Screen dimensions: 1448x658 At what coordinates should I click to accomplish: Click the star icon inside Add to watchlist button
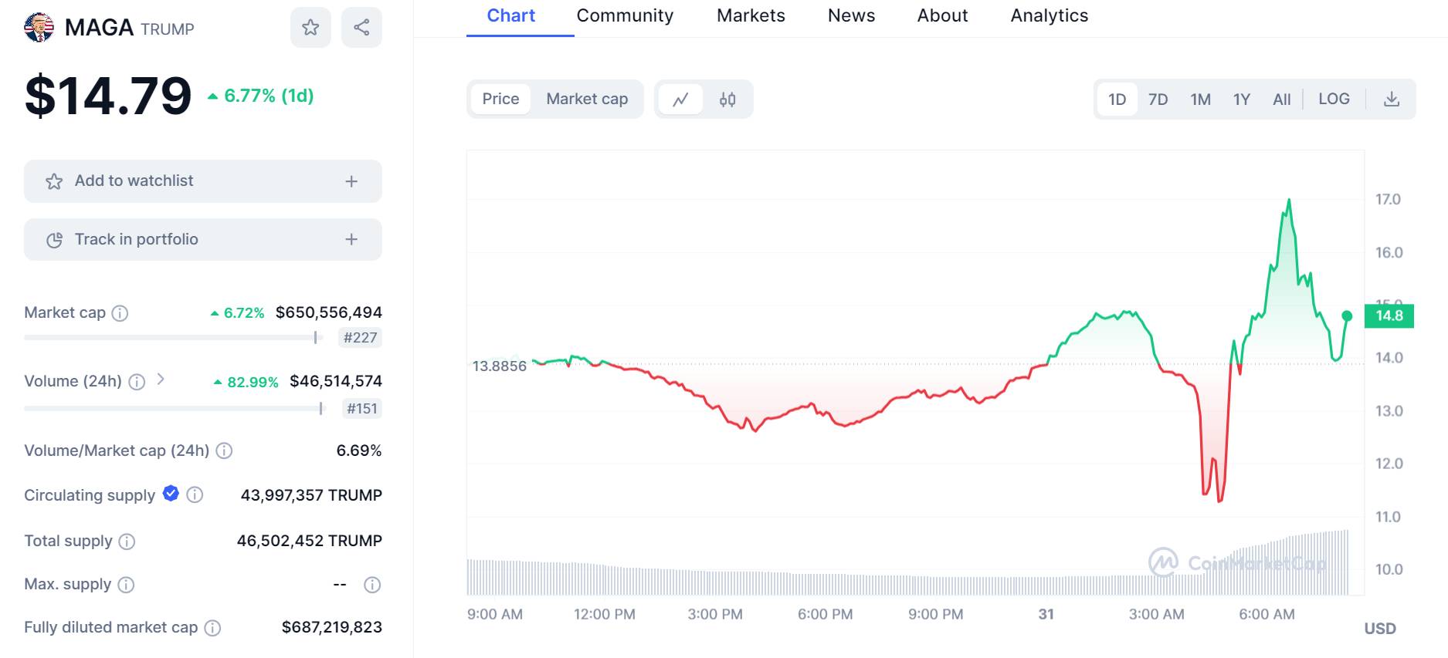coord(54,181)
